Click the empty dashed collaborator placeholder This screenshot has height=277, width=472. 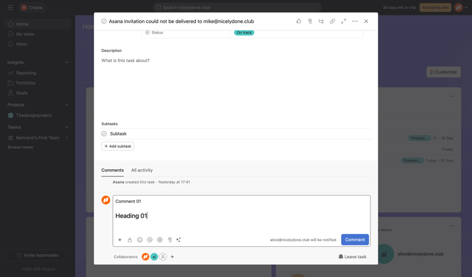(x=163, y=256)
